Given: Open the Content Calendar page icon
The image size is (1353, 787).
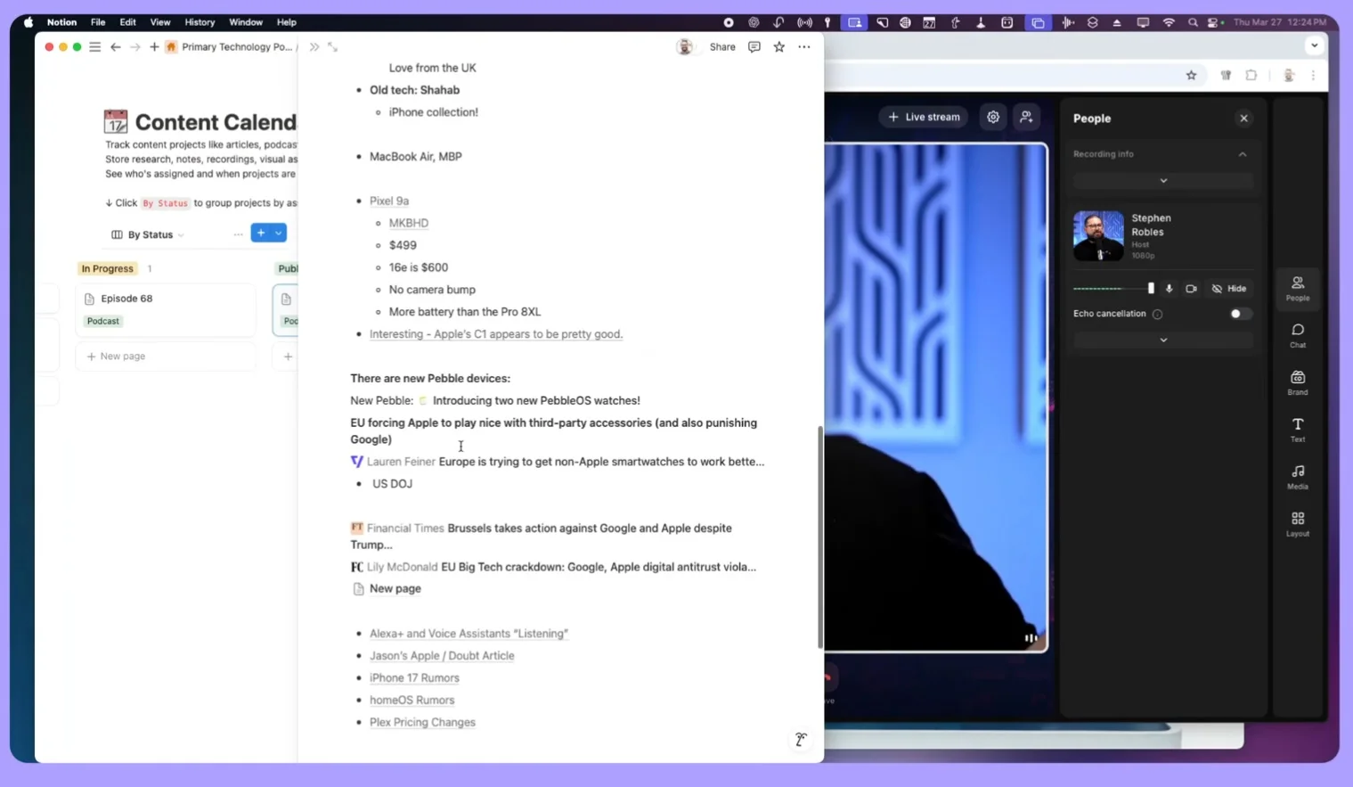Looking at the screenshot, I should 116,121.
